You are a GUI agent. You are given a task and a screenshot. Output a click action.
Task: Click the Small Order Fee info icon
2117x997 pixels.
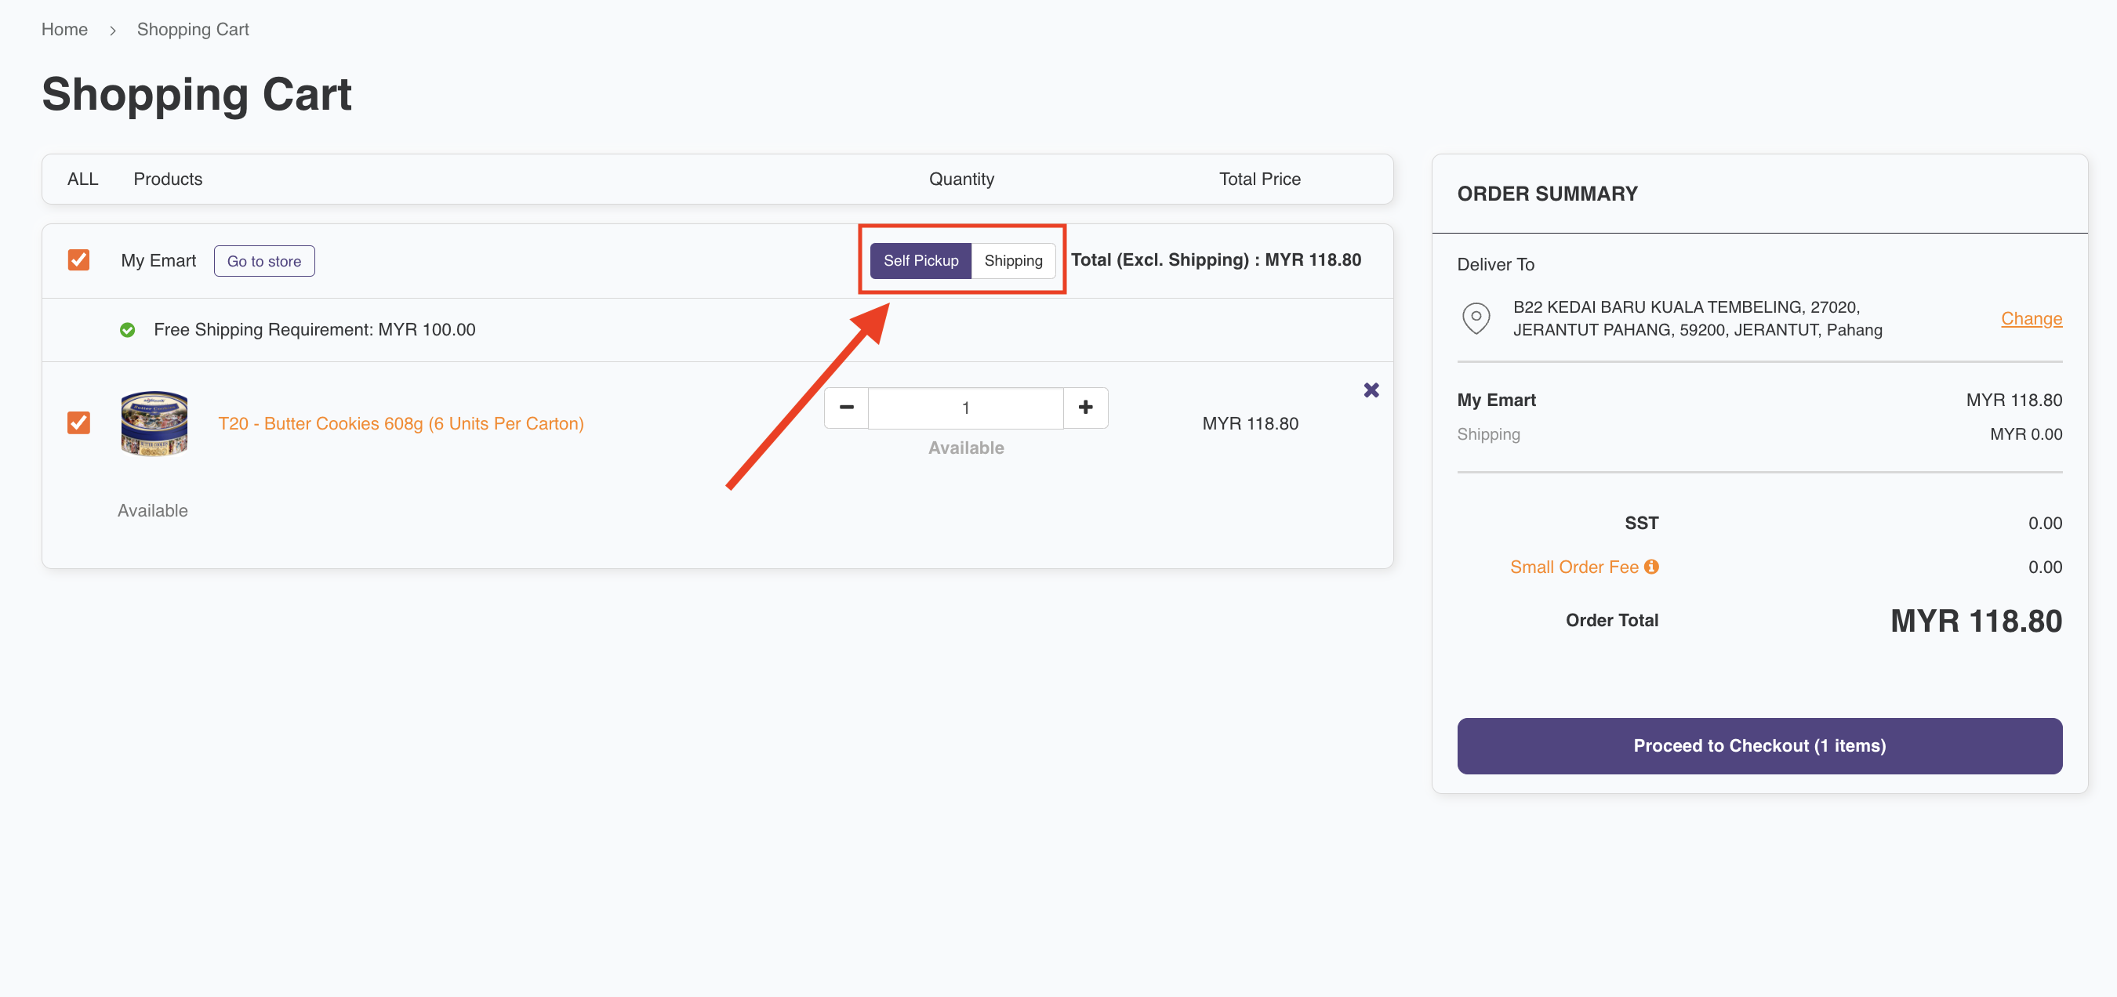click(x=1651, y=567)
